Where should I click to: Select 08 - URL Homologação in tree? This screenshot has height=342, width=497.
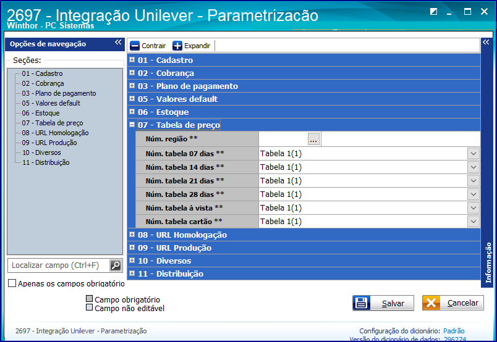pos(55,133)
